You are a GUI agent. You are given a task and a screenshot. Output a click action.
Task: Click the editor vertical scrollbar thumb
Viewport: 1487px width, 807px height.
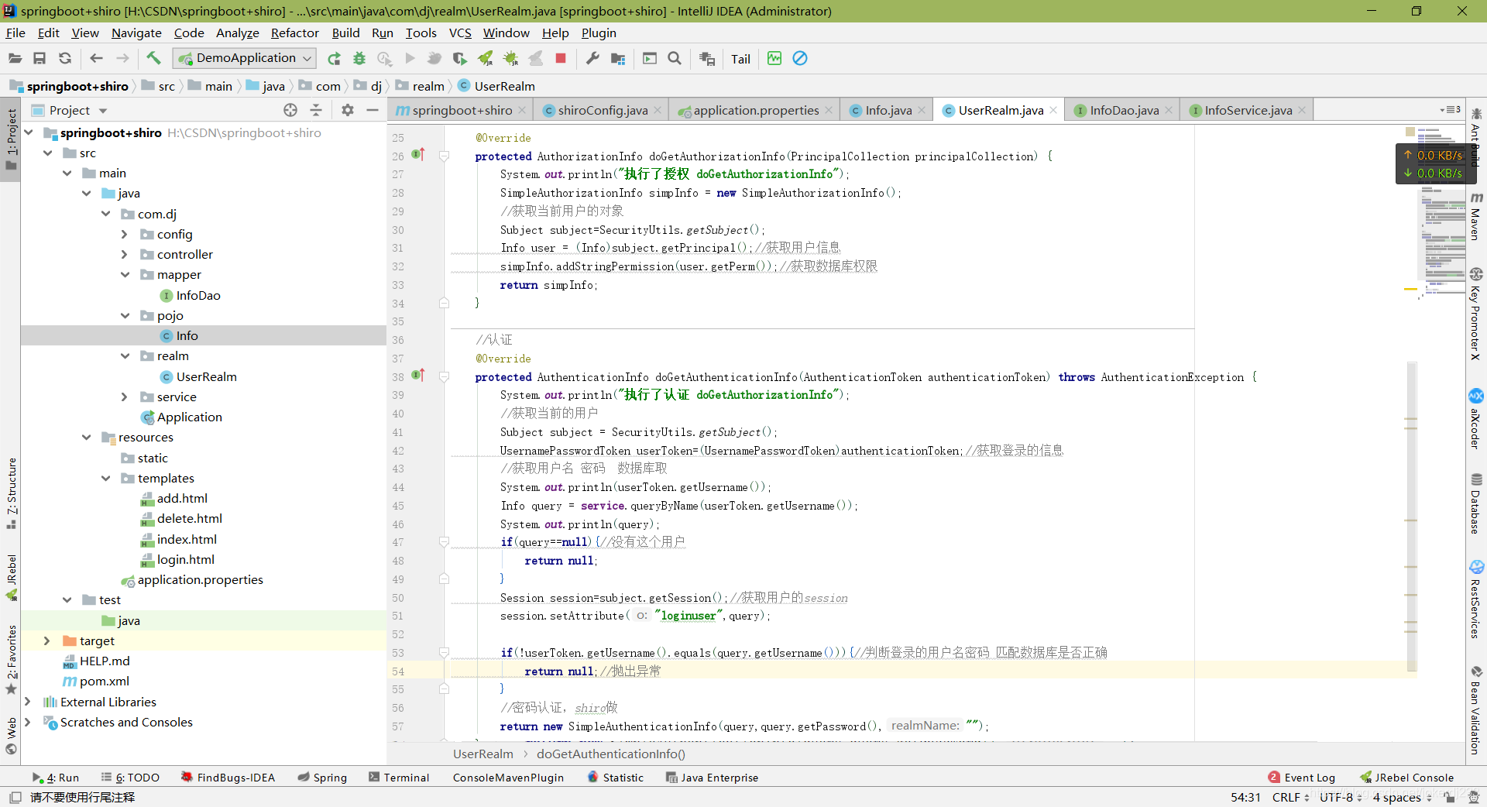tap(1412, 515)
